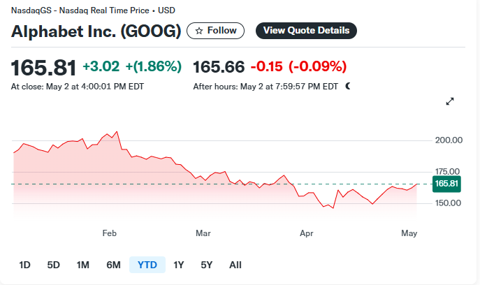Select the 1D time range

(24, 265)
